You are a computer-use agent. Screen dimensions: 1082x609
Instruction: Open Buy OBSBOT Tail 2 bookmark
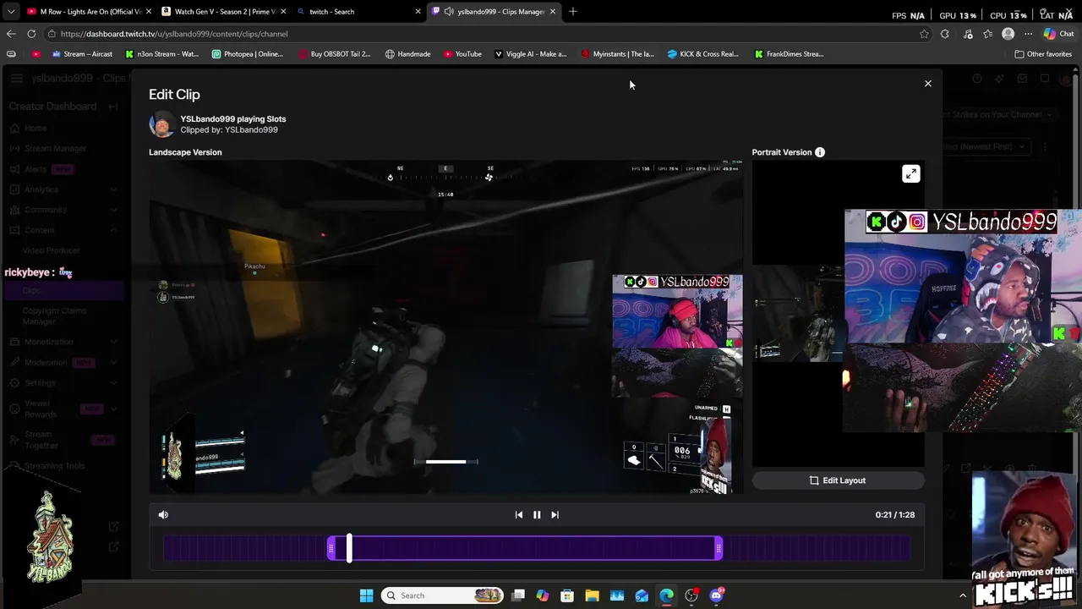point(334,54)
